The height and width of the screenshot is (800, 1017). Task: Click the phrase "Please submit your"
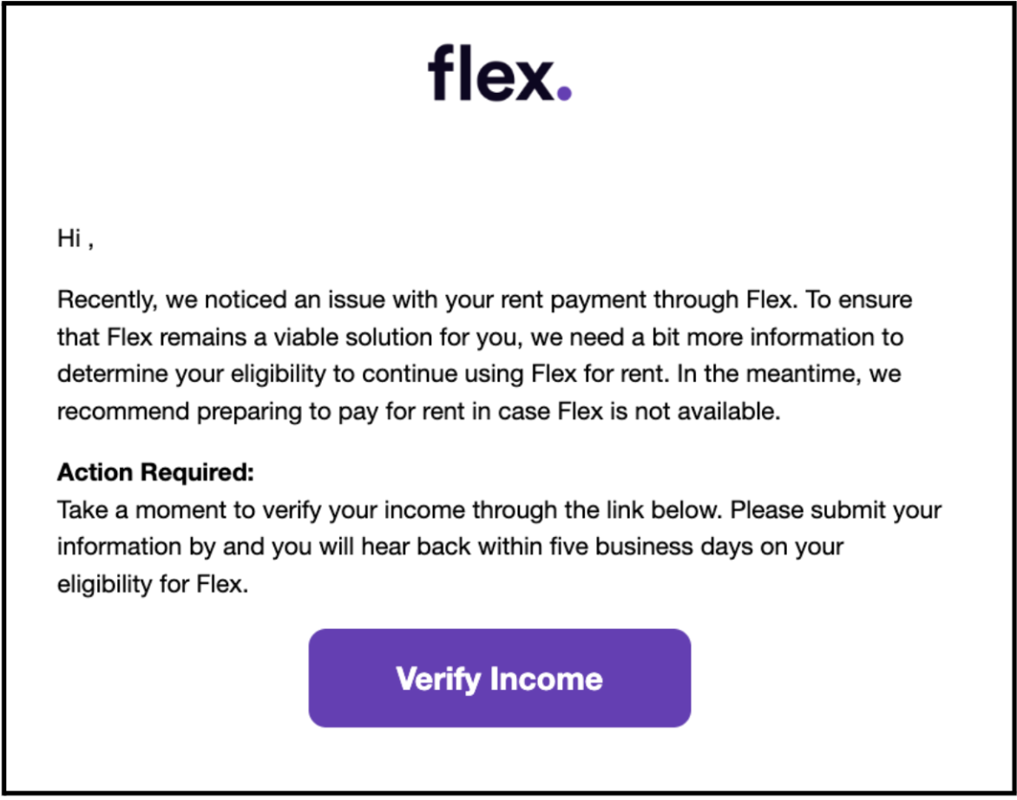[836, 510]
